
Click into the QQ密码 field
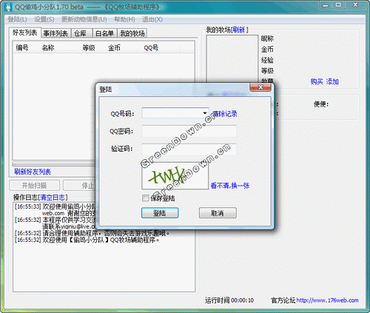(x=189, y=131)
